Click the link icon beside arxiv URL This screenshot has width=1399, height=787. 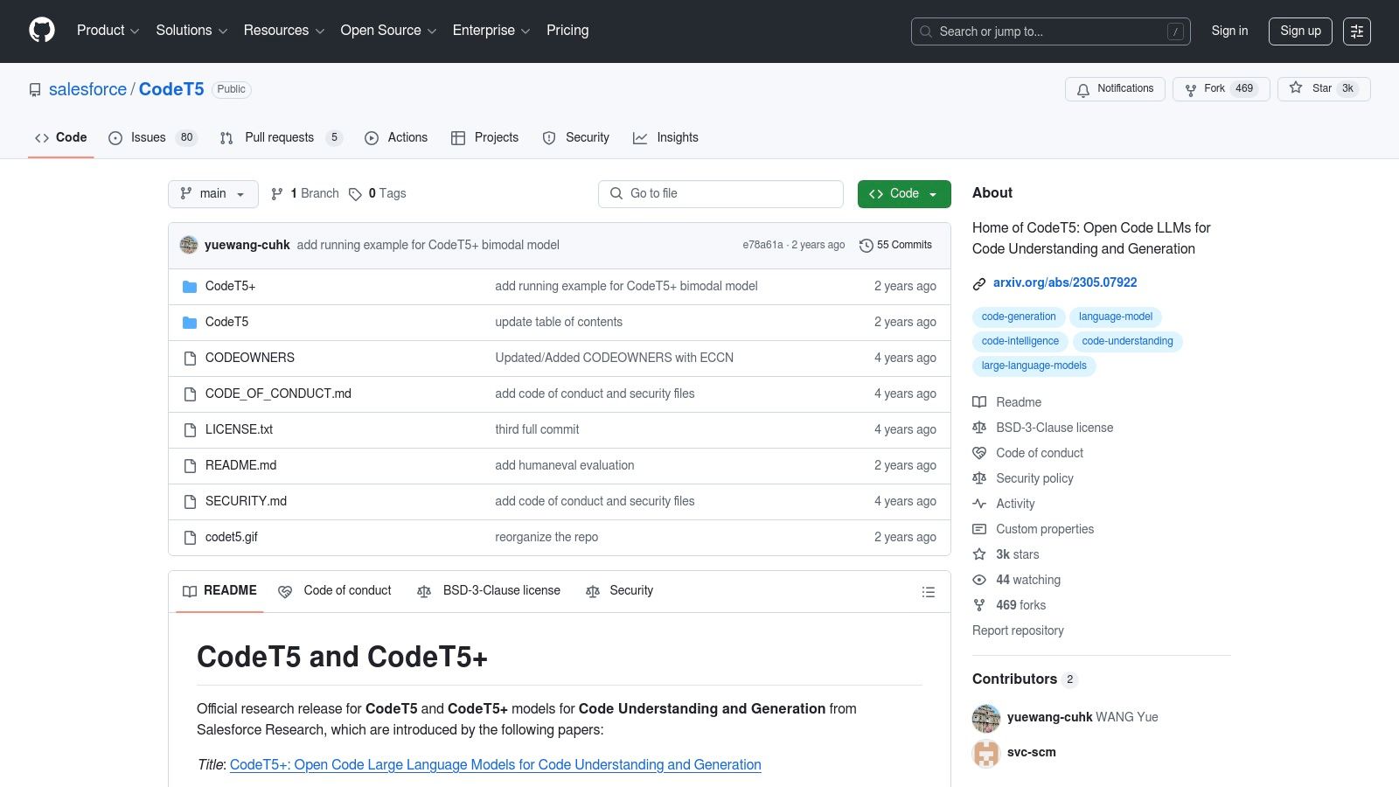point(979,283)
